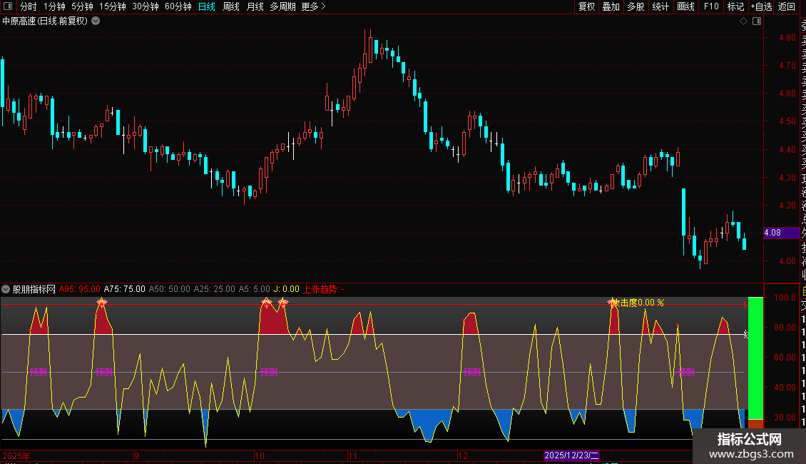
Task: Toggle right side panel icon above chart
Action: [x=757, y=21]
